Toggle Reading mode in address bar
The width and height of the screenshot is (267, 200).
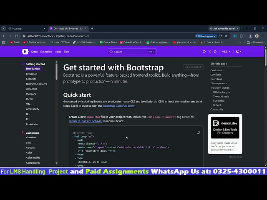(206, 36)
